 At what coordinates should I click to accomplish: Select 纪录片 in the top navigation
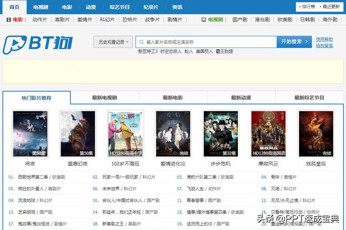pyautogui.click(x=151, y=7)
